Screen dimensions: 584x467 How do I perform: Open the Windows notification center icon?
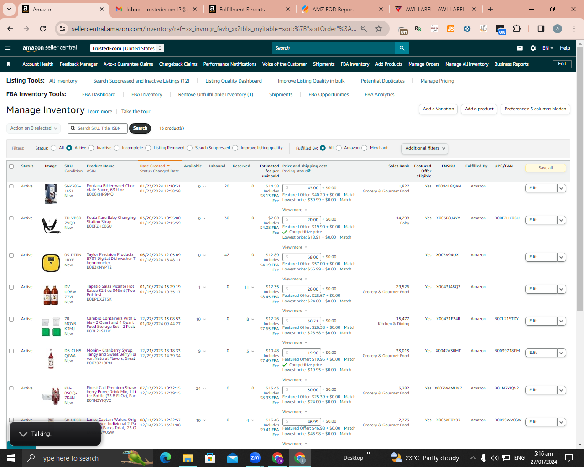point(569,458)
